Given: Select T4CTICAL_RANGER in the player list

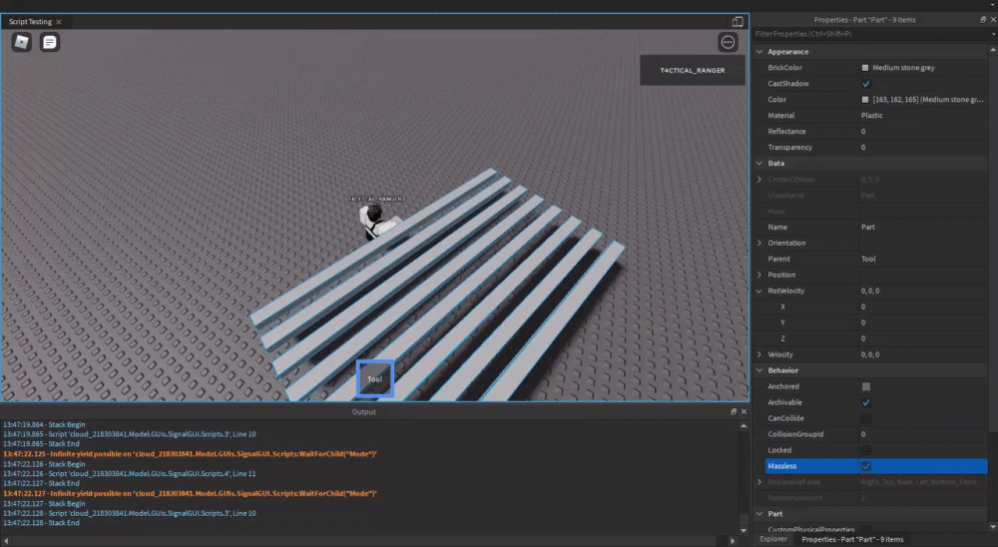Looking at the screenshot, I should (692, 70).
